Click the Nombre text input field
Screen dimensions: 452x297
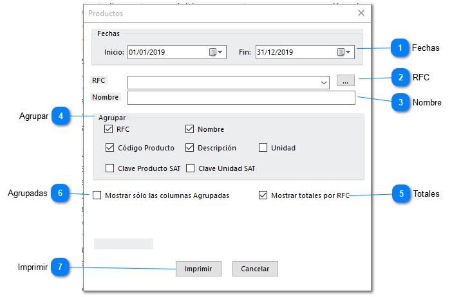241,98
